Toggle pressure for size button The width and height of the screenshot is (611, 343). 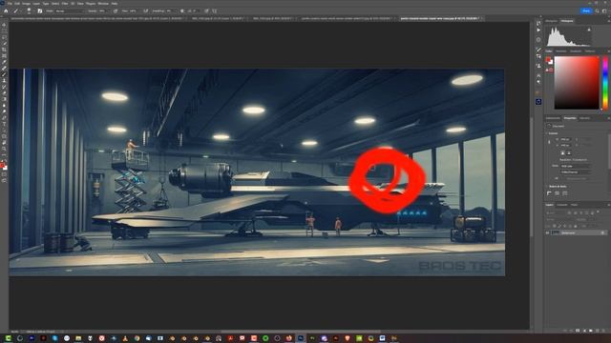[206, 10]
